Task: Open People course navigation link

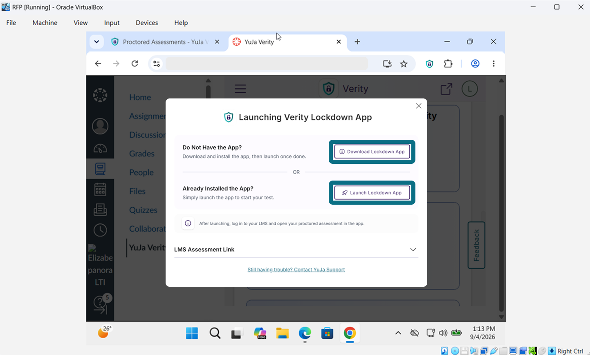Action: (141, 172)
